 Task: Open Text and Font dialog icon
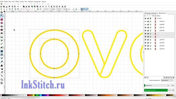(x=49, y=7)
